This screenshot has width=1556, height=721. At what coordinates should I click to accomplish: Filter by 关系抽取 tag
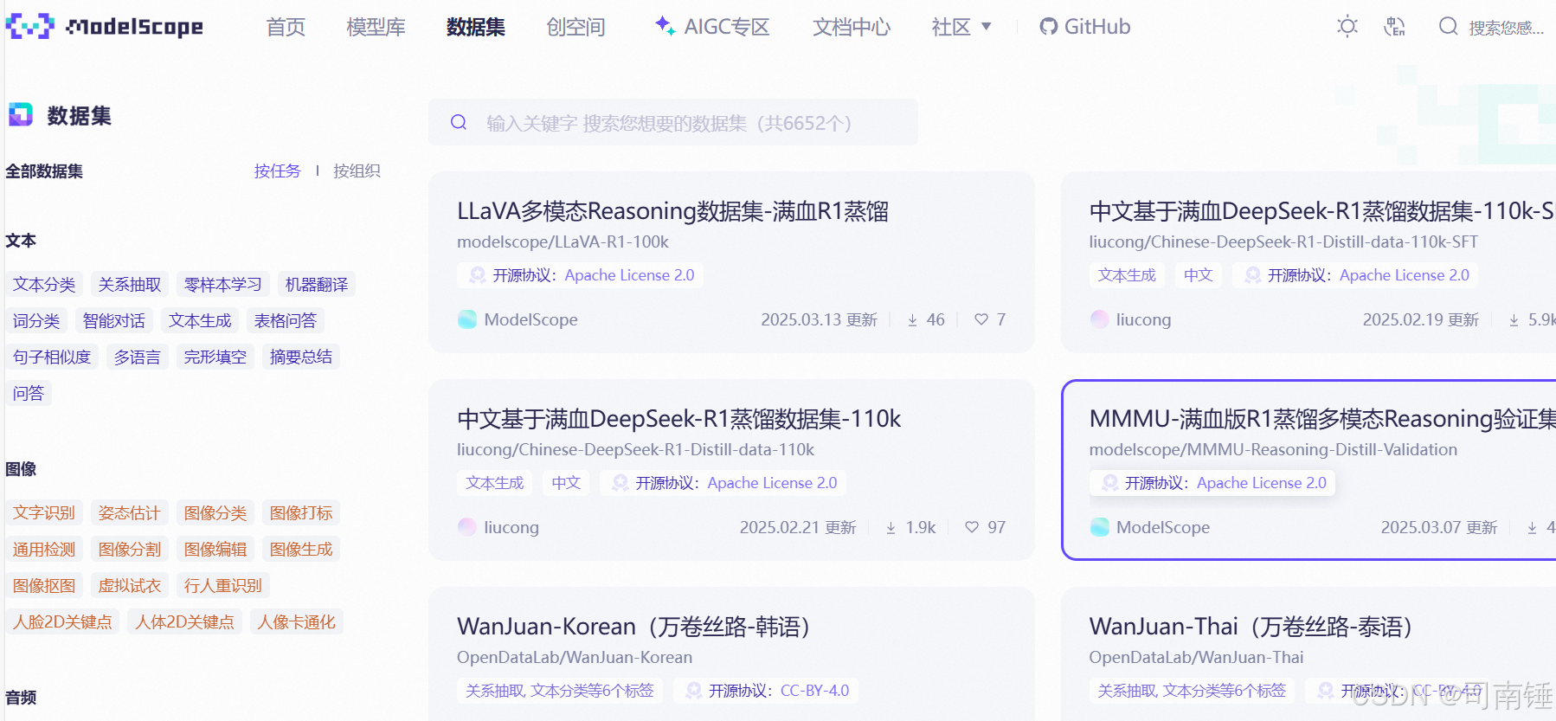click(130, 285)
